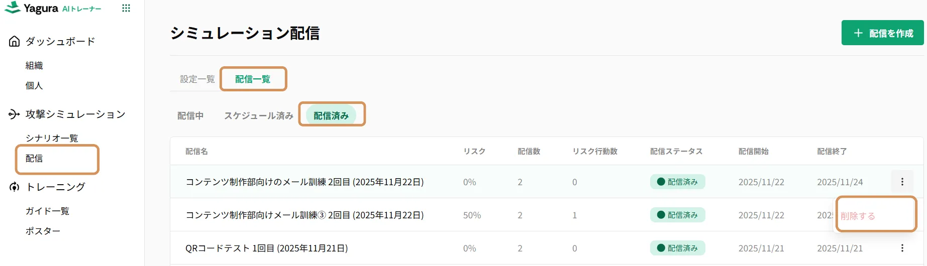Select the 配信済み filter pill
927x266 pixels.
tap(331, 116)
